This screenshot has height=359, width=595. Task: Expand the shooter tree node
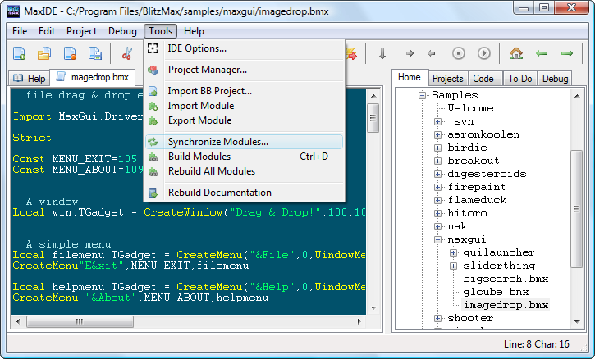click(437, 318)
